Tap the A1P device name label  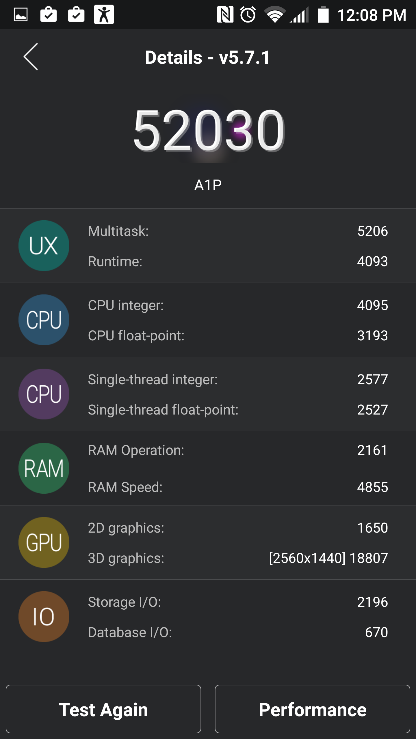pos(208,185)
